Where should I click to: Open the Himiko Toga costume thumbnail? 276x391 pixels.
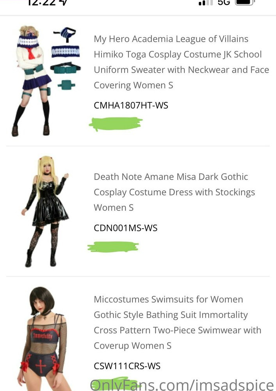(47, 81)
